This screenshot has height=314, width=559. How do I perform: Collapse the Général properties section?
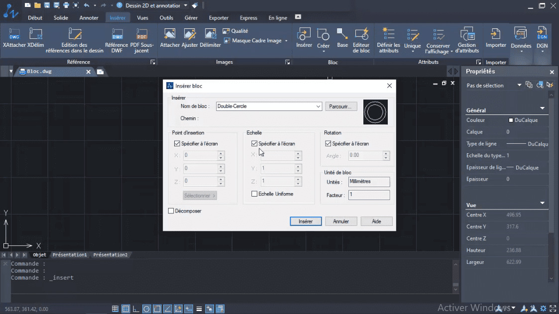click(x=543, y=108)
